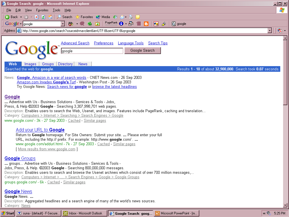Click the Back navigation button
Screen dimensions: 289x217
click(x=11, y=17)
